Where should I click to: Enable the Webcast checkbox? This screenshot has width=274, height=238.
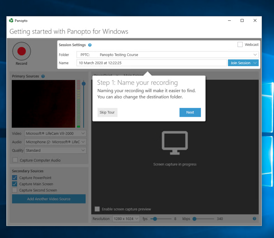click(240, 45)
